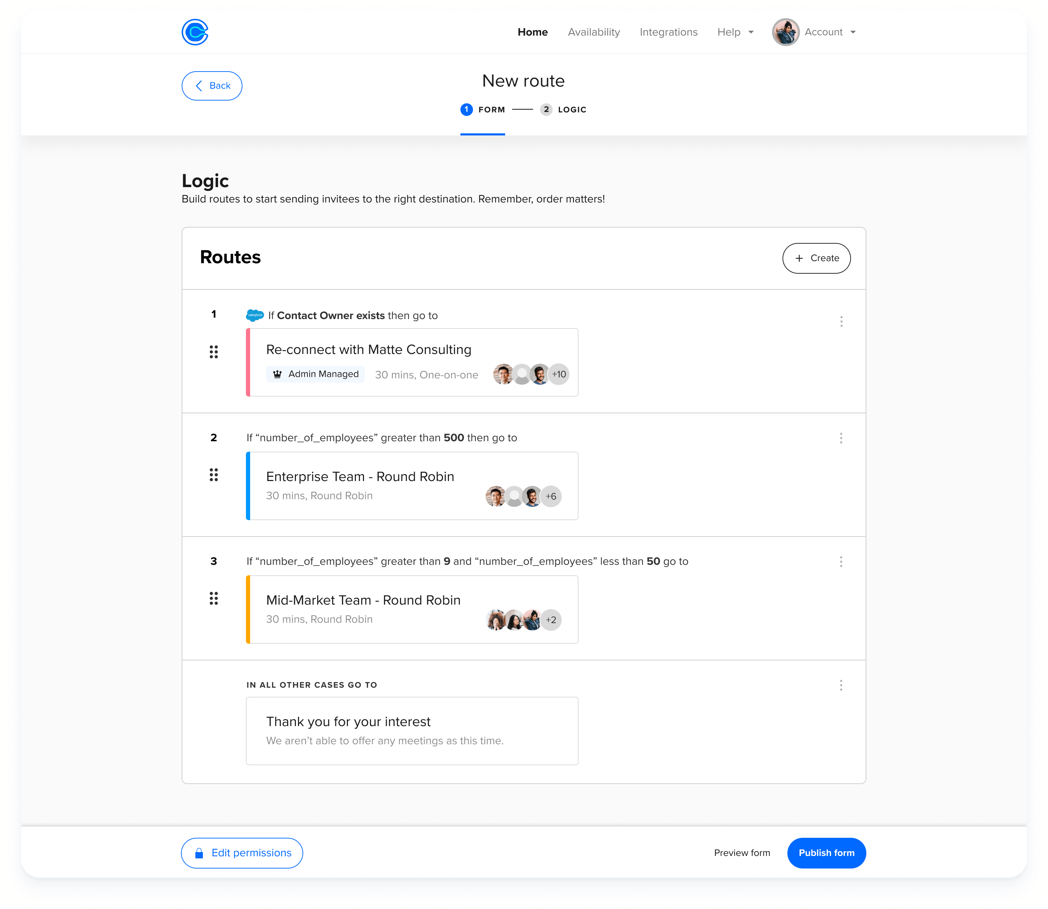Grab the drag handle for route 1
1048x909 pixels.
pos(214,352)
